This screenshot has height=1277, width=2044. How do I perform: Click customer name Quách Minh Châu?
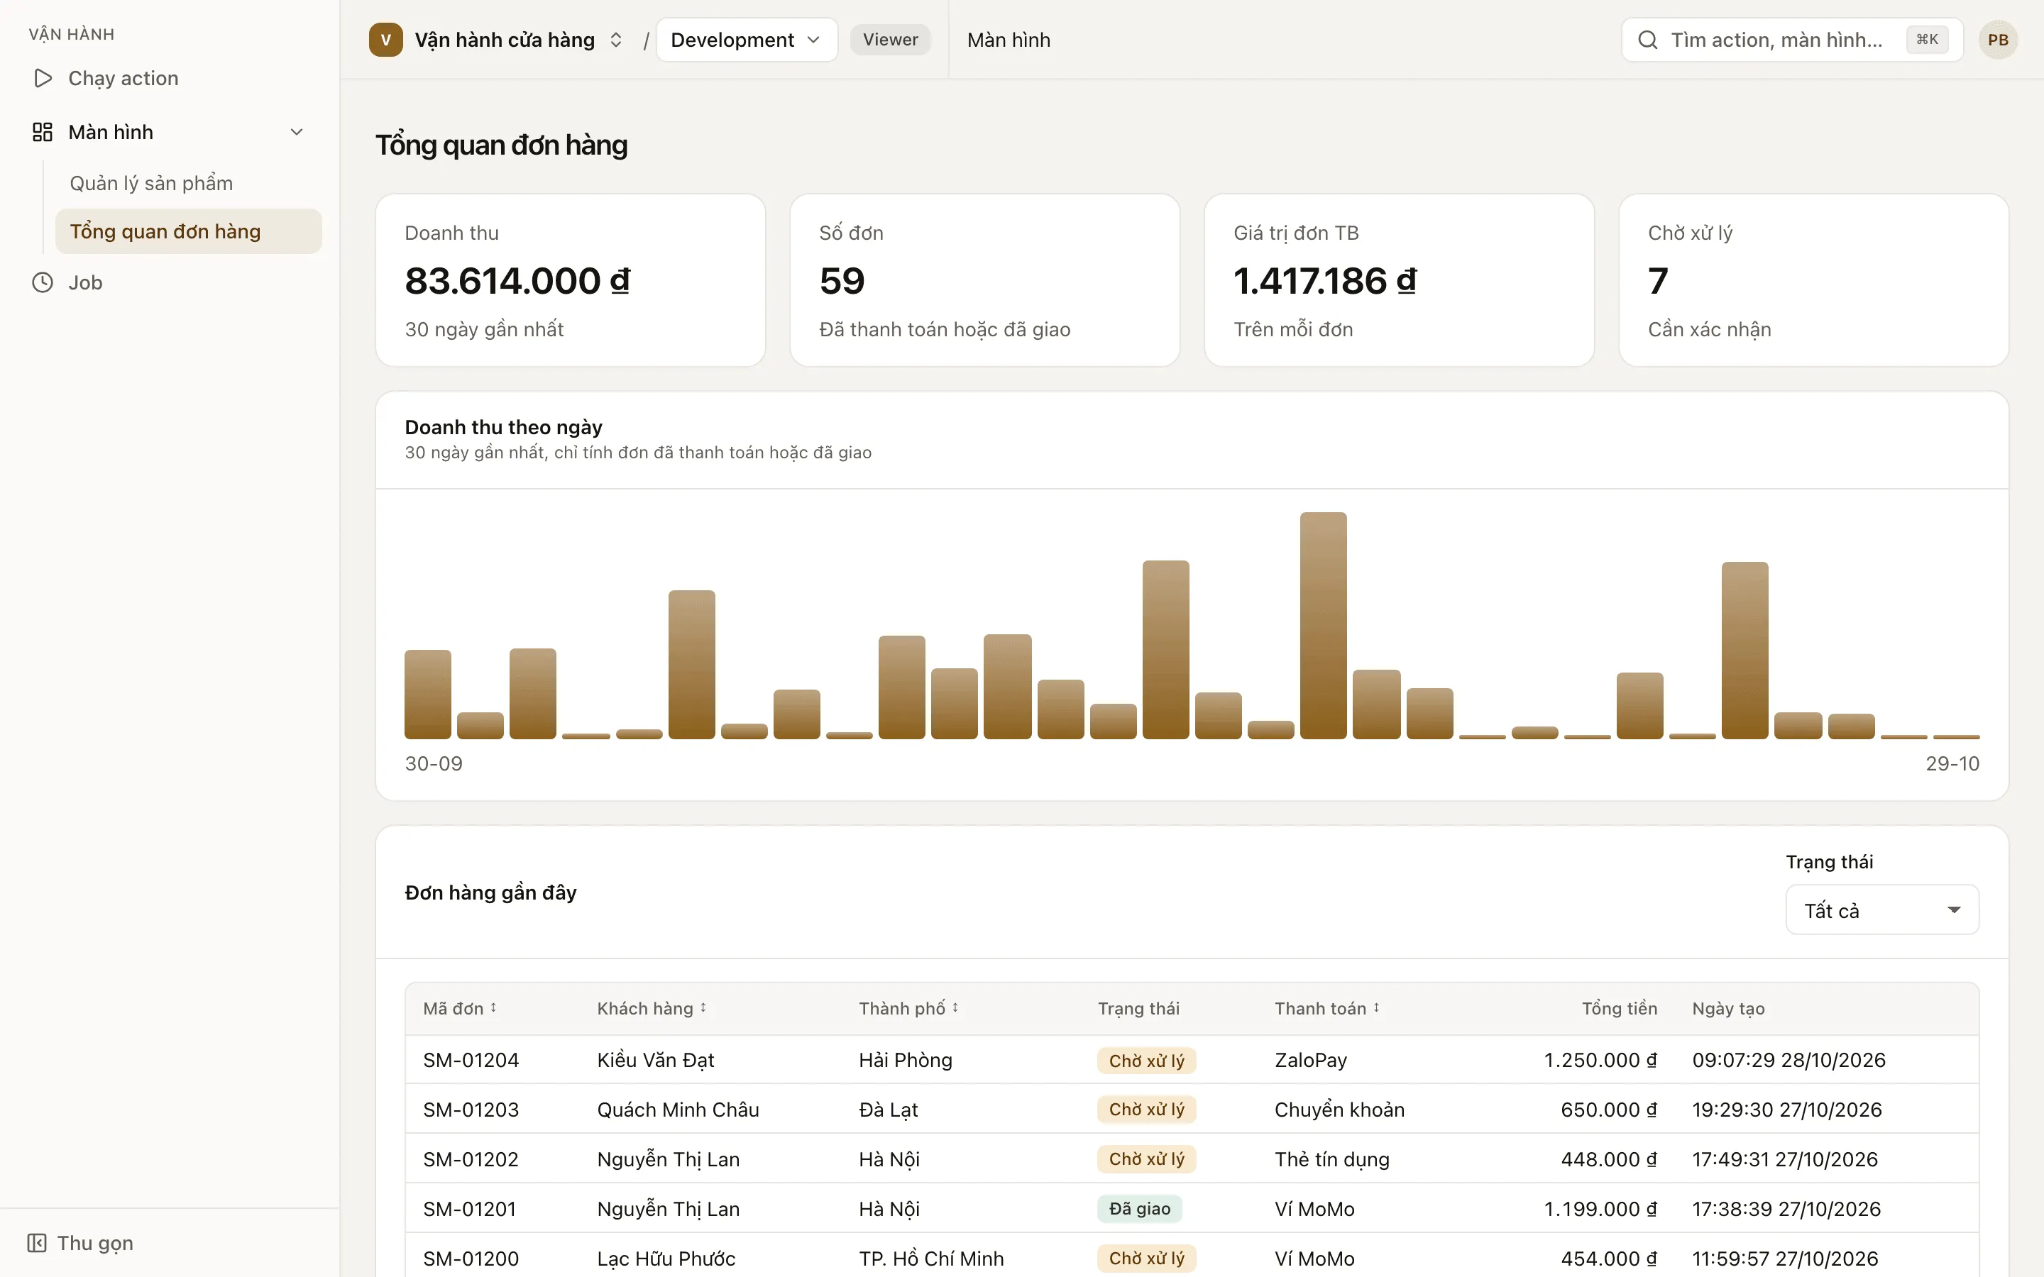pyautogui.click(x=677, y=1109)
